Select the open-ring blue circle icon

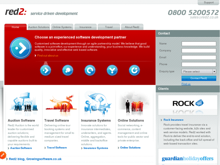pos(90,70)
